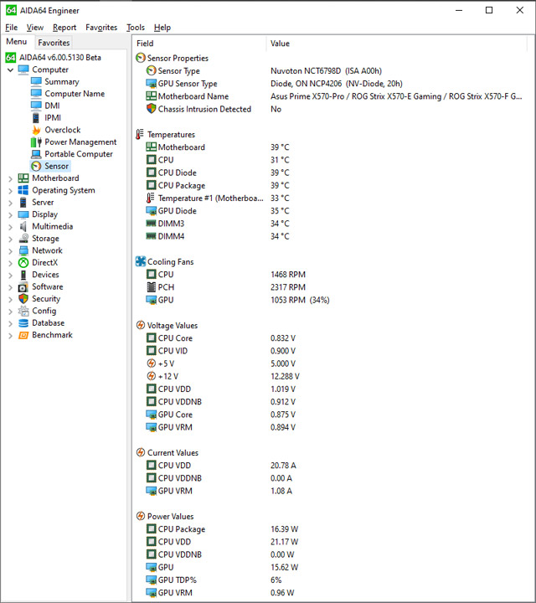Switch to the Favorites tab in sidebar
This screenshot has height=603, width=536.
tap(54, 43)
